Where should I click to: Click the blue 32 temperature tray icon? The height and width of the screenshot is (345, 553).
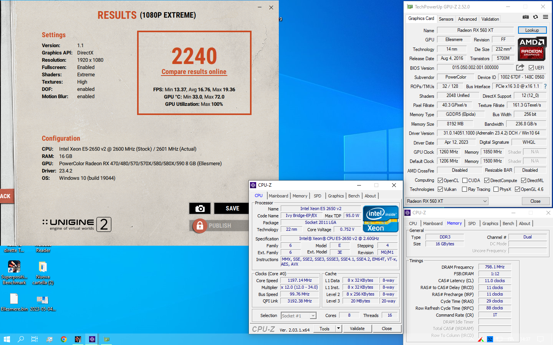490,339
